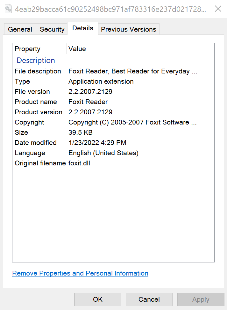Click the File version value 2.2.2007.2129

90,92
